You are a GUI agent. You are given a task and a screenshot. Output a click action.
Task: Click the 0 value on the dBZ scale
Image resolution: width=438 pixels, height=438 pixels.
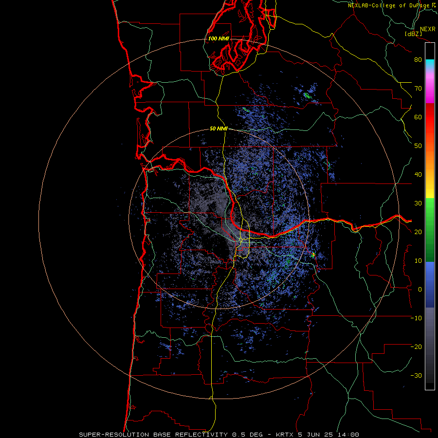(420, 290)
